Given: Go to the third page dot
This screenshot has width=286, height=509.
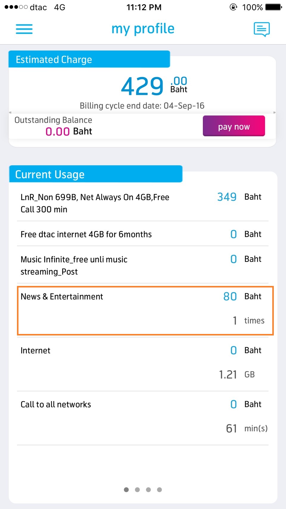Looking at the screenshot, I should (148, 490).
